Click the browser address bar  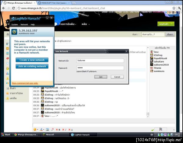click(95, 8)
